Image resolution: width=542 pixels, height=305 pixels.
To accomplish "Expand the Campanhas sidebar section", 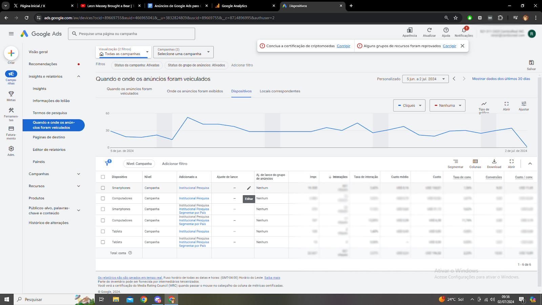I will pyautogui.click(x=79, y=174).
